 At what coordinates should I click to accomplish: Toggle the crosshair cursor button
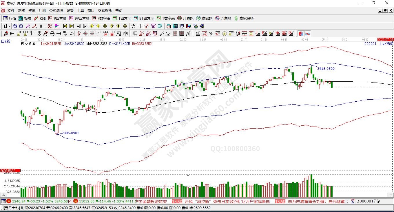140,26
